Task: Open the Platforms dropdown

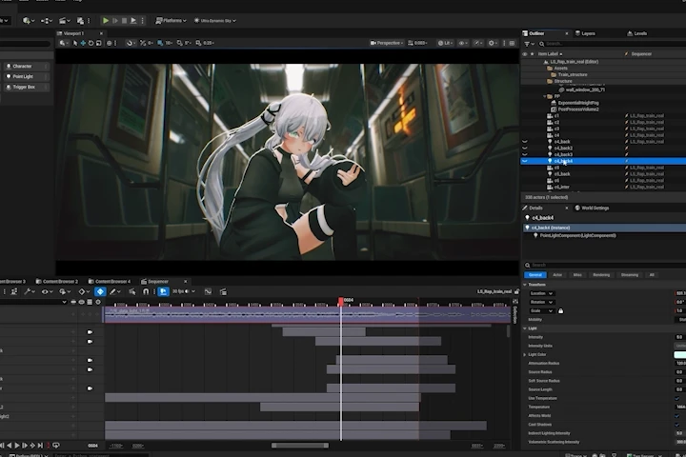Action: (171, 21)
